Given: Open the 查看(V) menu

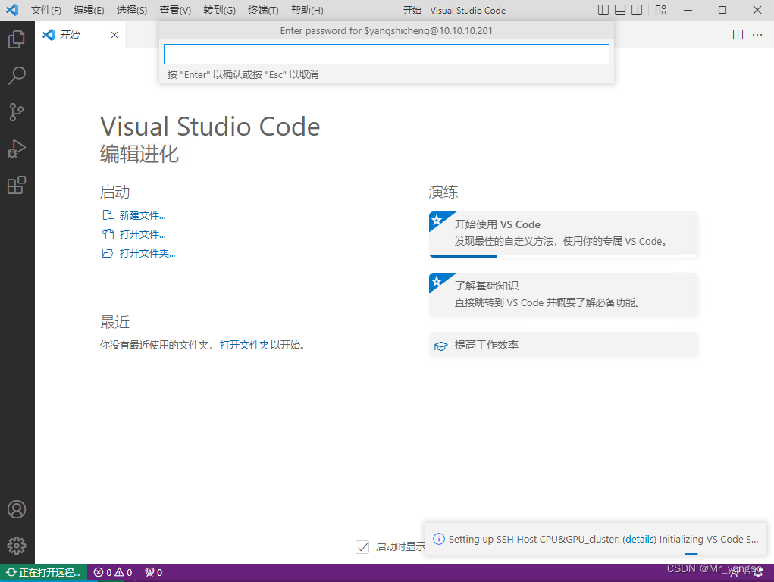Looking at the screenshot, I should coord(175,10).
